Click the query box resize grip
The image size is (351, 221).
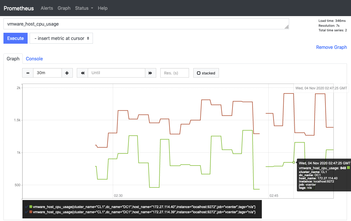(x=287, y=27)
